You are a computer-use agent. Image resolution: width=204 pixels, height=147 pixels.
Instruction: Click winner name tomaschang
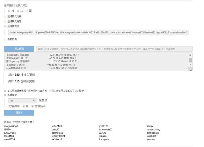[153, 130]
